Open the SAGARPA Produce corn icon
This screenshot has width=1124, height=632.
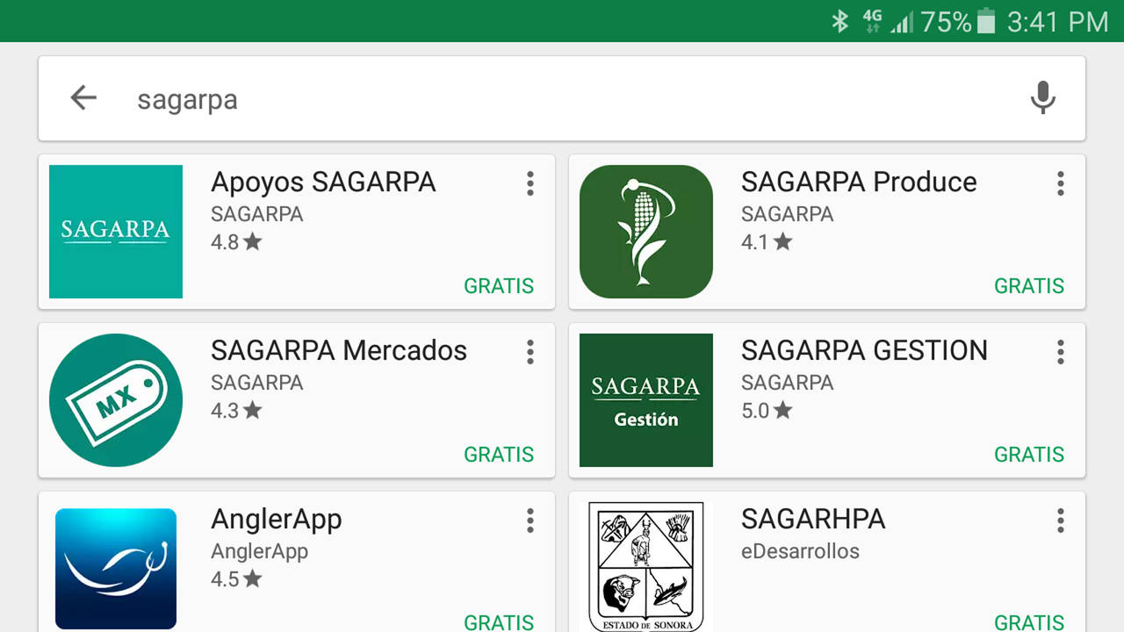pyautogui.click(x=646, y=232)
